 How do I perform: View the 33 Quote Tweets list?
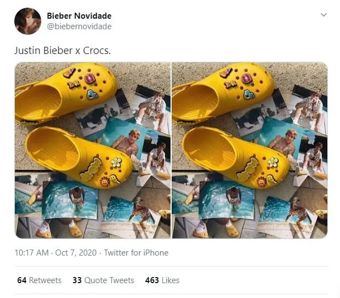(103, 280)
